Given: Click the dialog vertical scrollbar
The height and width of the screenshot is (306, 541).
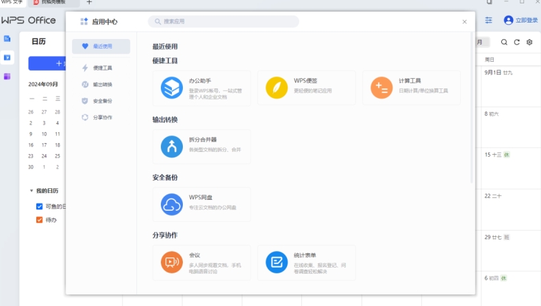Looking at the screenshot, I should [472, 107].
